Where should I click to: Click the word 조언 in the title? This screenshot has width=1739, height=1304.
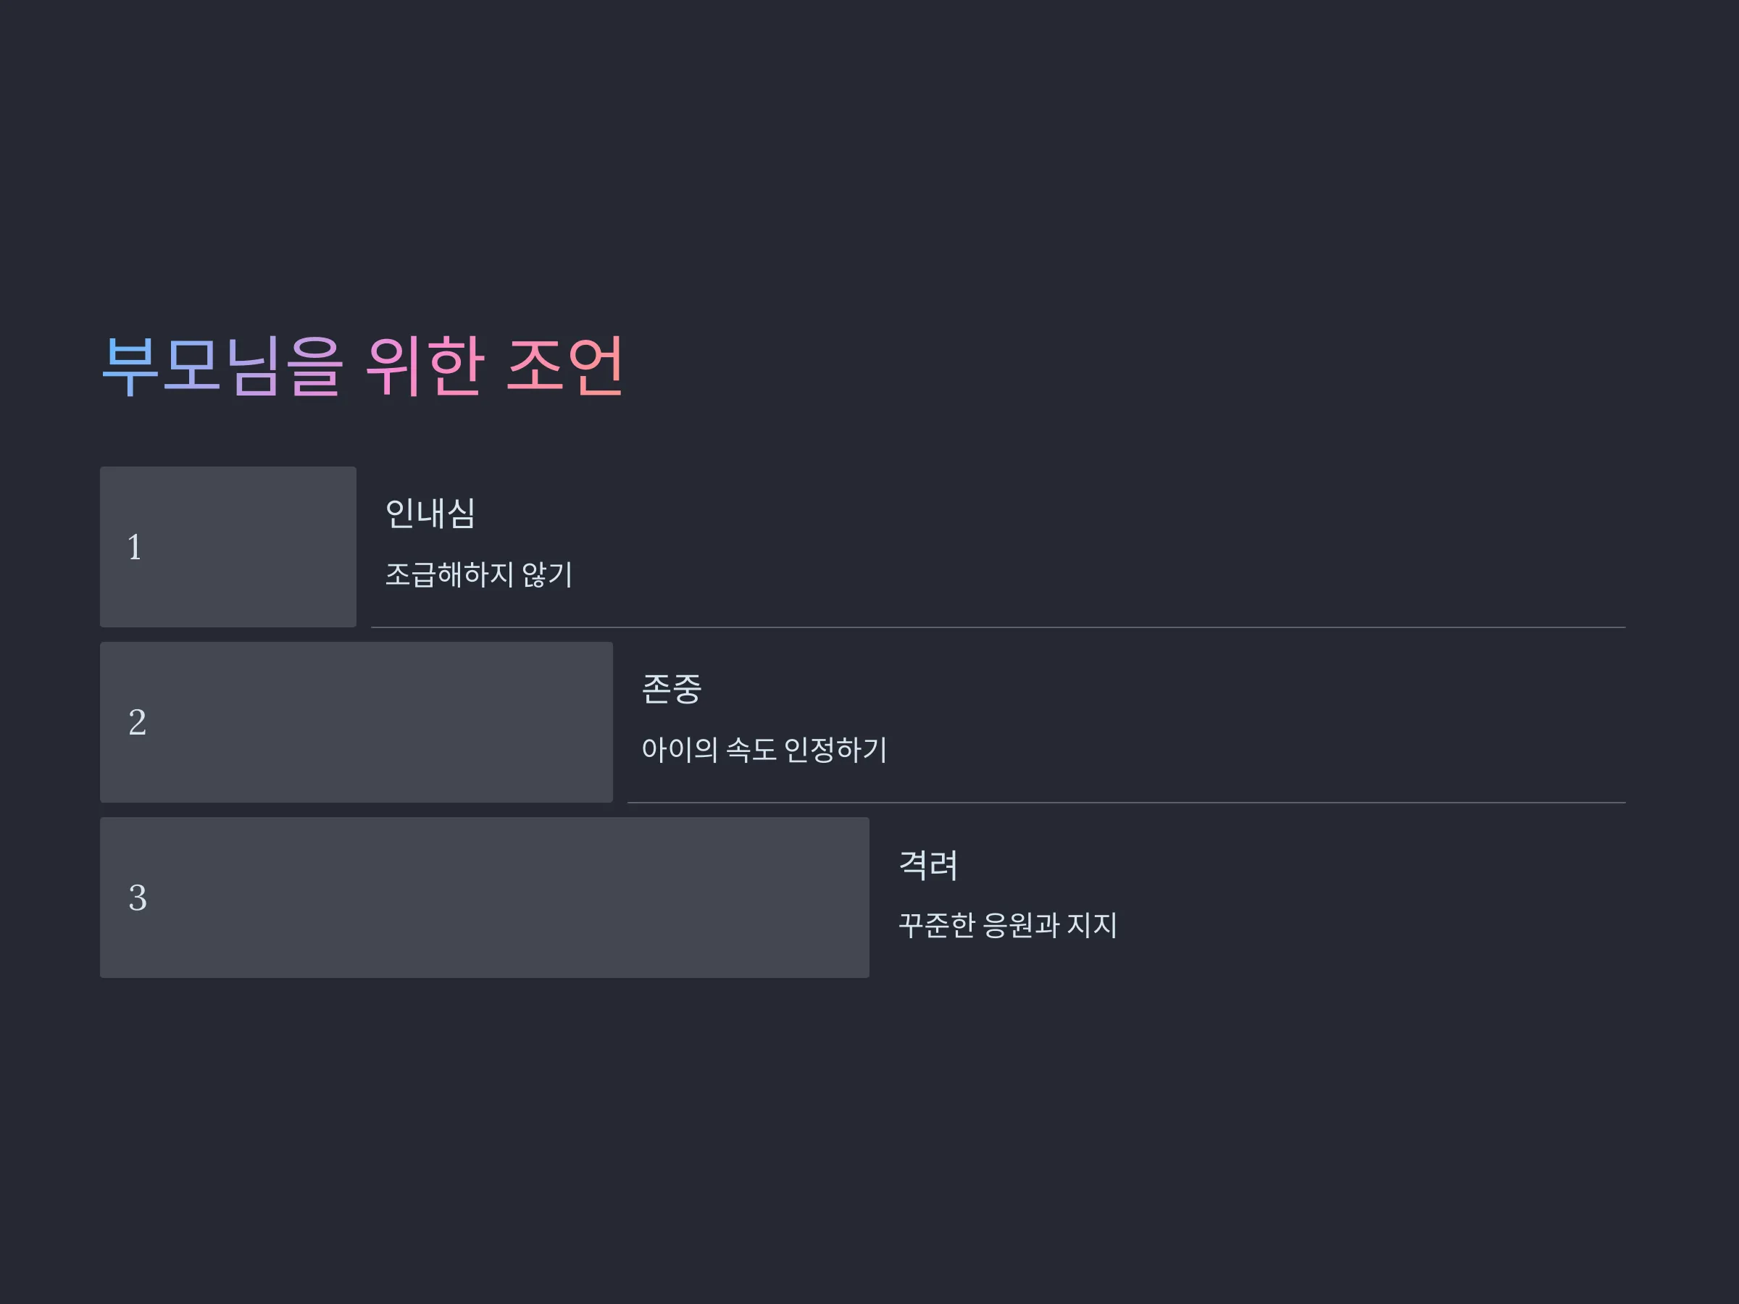(x=565, y=367)
